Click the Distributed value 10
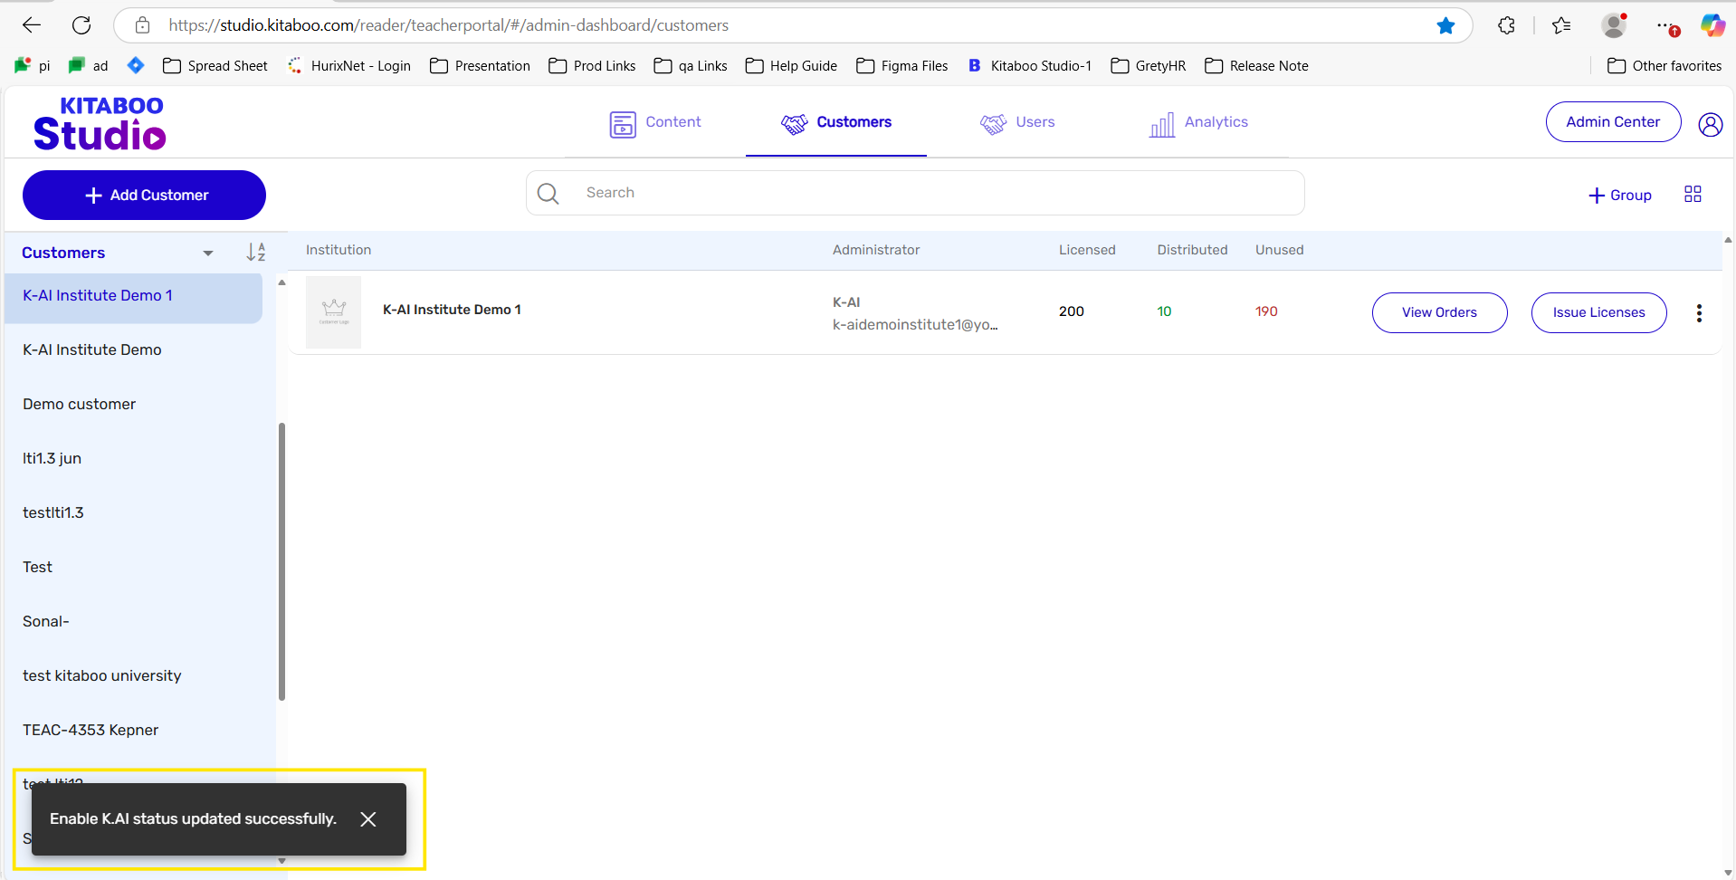Viewport: 1736px width, 880px height. (1164, 311)
